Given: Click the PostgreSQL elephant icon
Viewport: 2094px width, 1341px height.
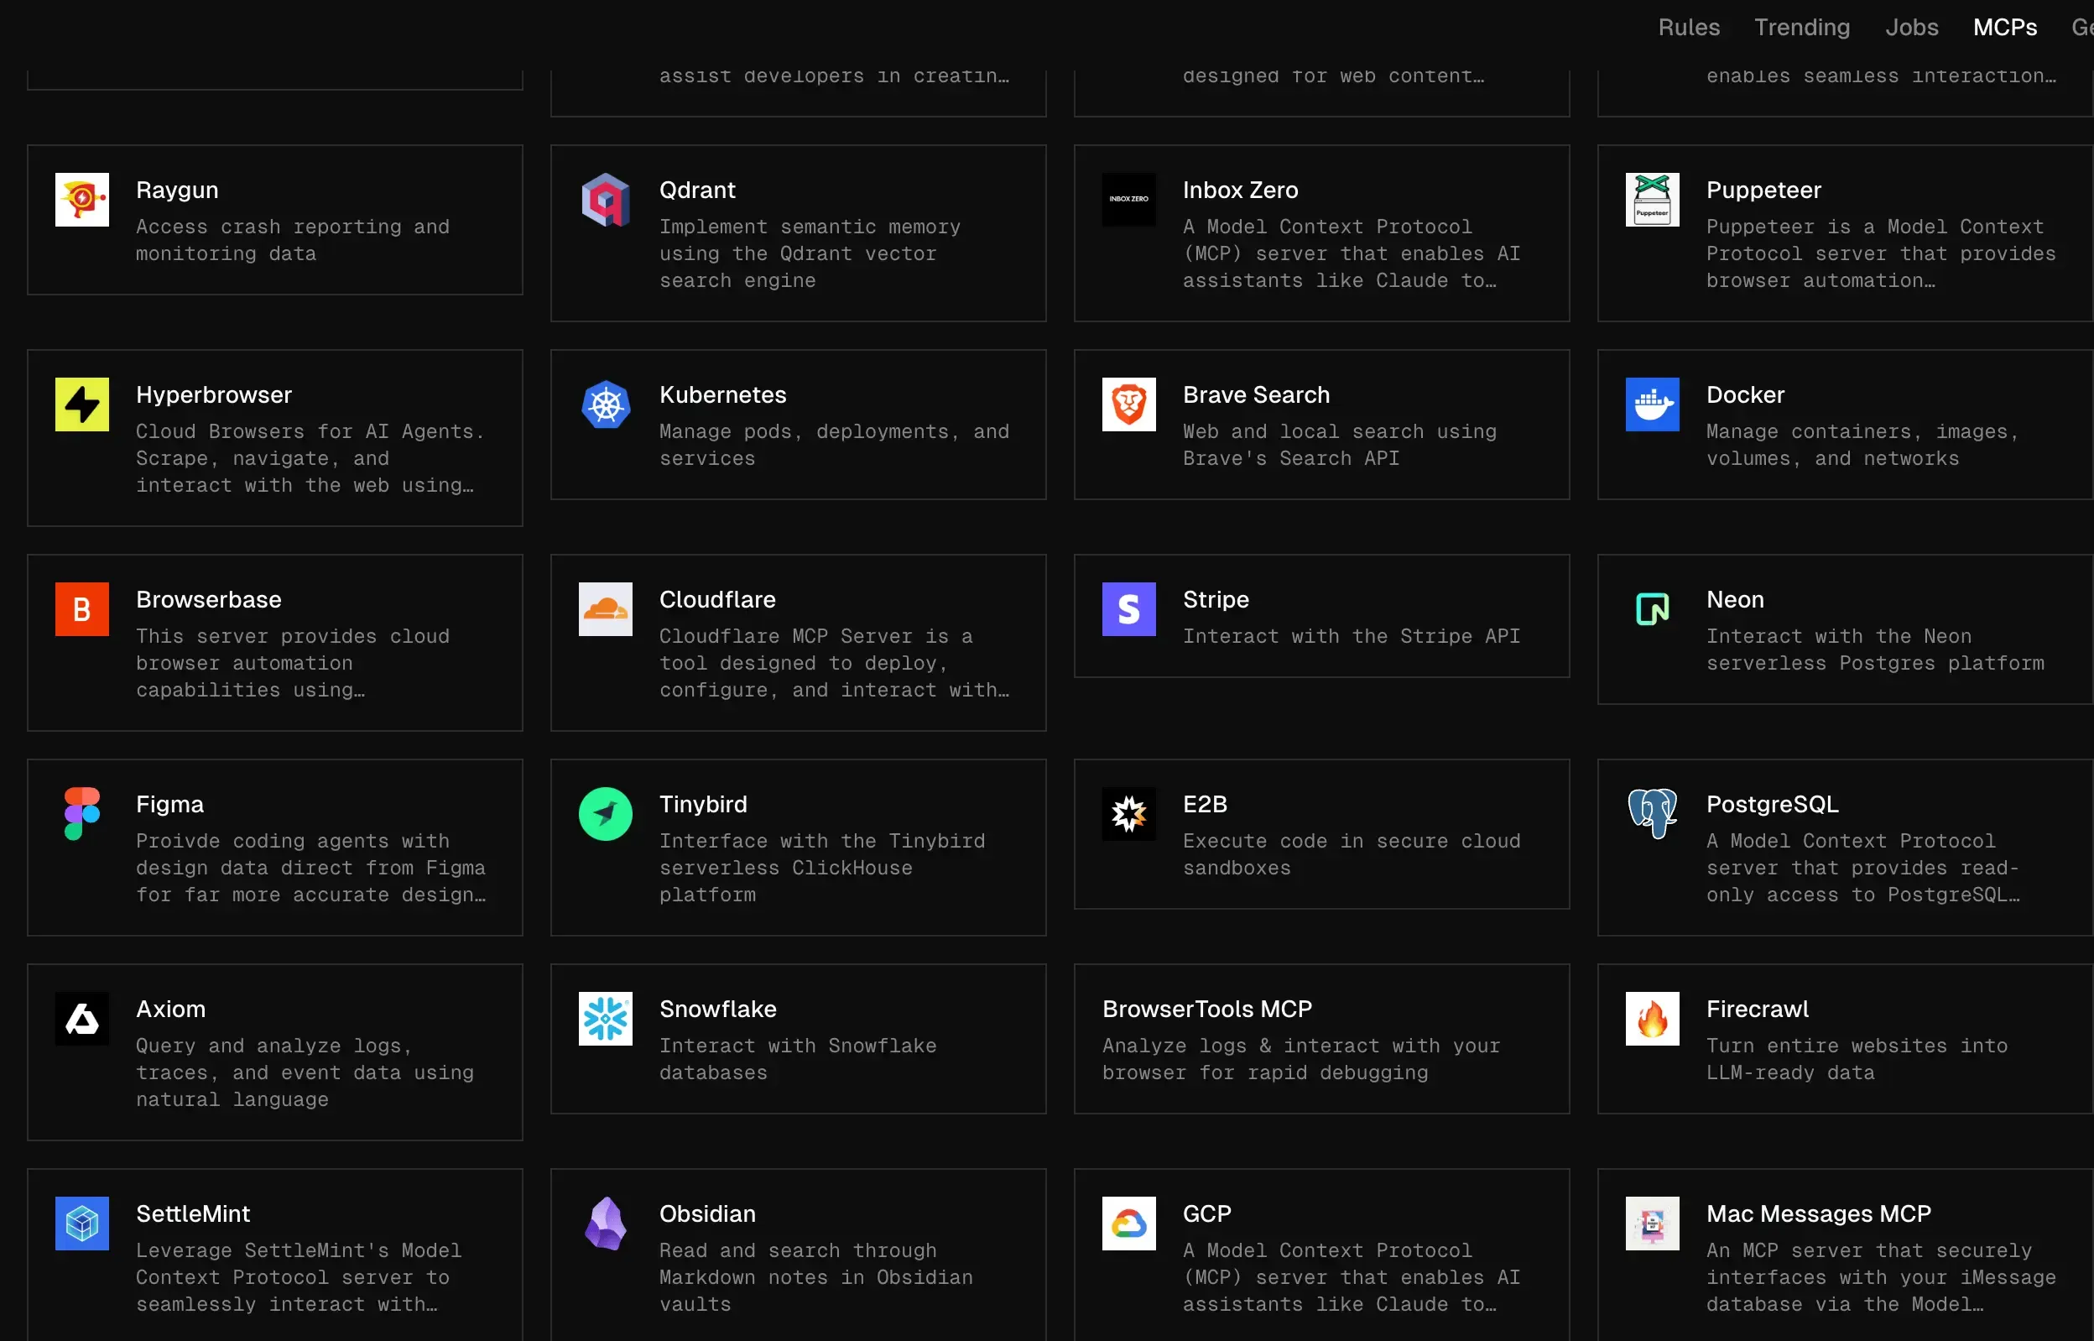Looking at the screenshot, I should (x=1651, y=813).
